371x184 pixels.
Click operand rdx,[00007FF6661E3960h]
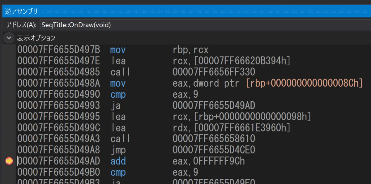[x=232, y=128]
